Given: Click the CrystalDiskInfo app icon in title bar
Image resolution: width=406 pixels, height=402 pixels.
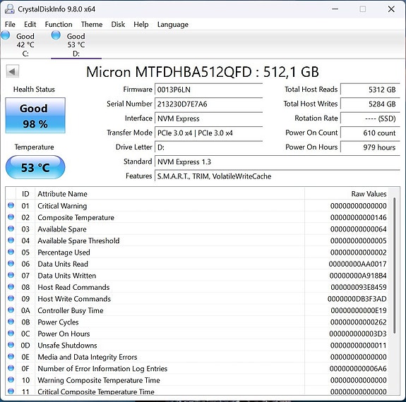Looking at the screenshot, I should 10,9.
